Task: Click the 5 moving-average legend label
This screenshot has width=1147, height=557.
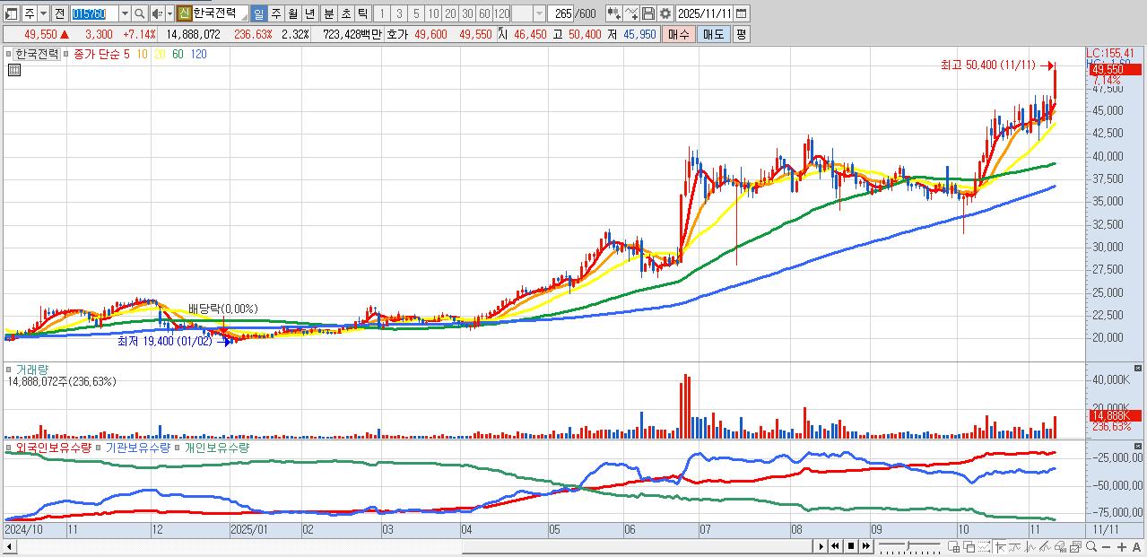Action: pyautogui.click(x=126, y=54)
